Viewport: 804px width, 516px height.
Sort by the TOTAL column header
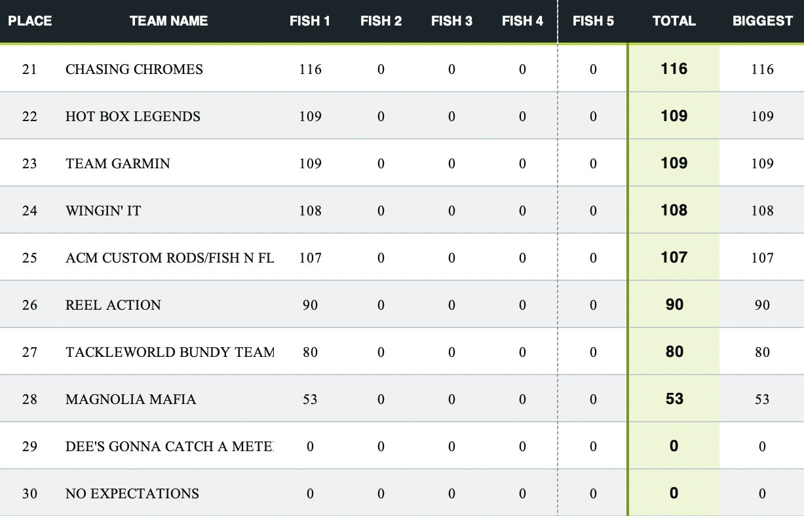(674, 21)
